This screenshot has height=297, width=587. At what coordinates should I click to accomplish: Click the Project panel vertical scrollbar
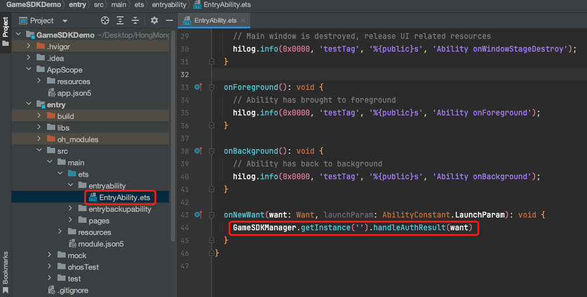click(x=172, y=135)
